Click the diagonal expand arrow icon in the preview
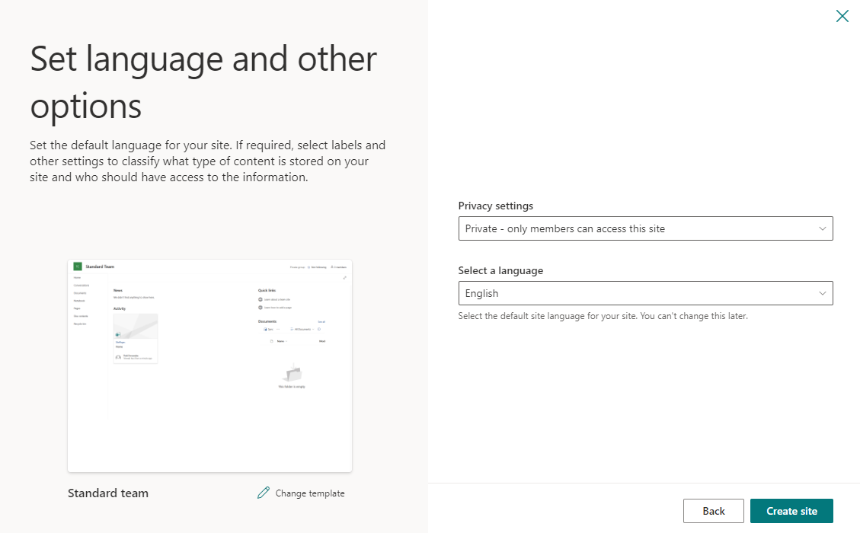Screen dimensions: 860x533 click(344, 276)
